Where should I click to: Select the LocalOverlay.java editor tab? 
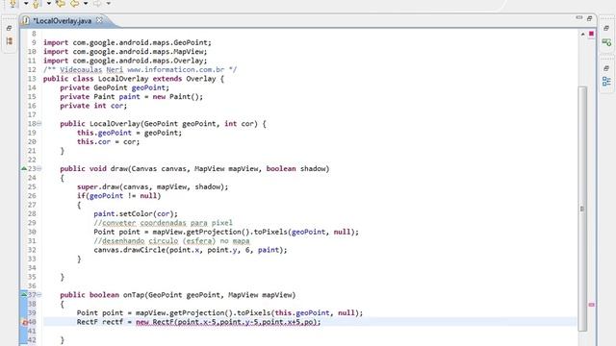62,21
